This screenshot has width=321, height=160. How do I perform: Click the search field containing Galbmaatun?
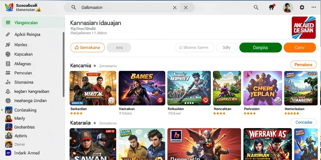click(129, 7)
